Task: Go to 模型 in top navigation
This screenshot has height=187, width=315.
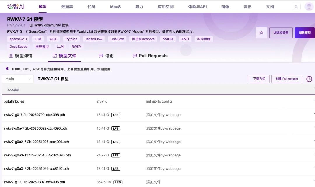Action: click(x=43, y=7)
